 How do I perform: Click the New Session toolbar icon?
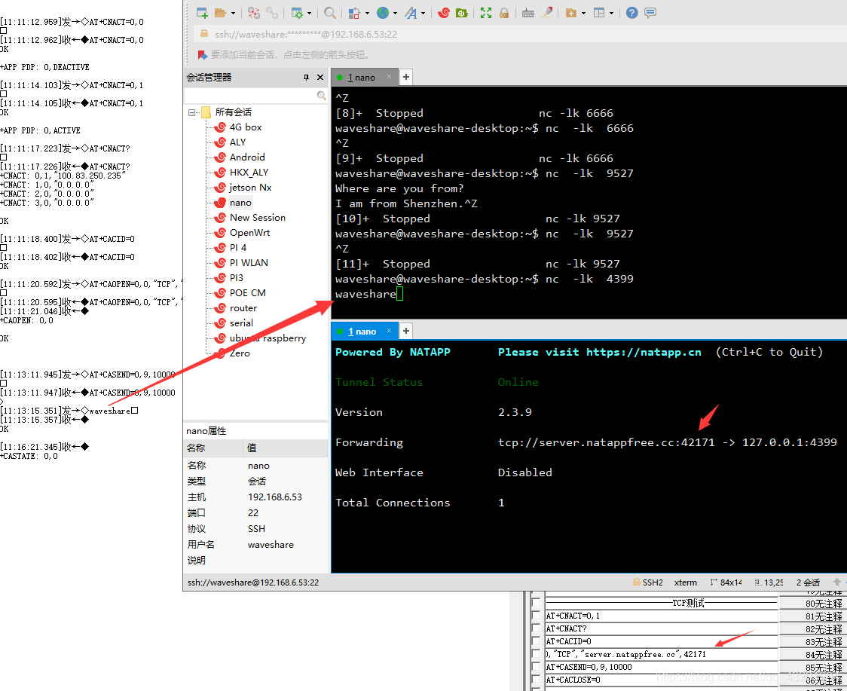(x=202, y=13)
